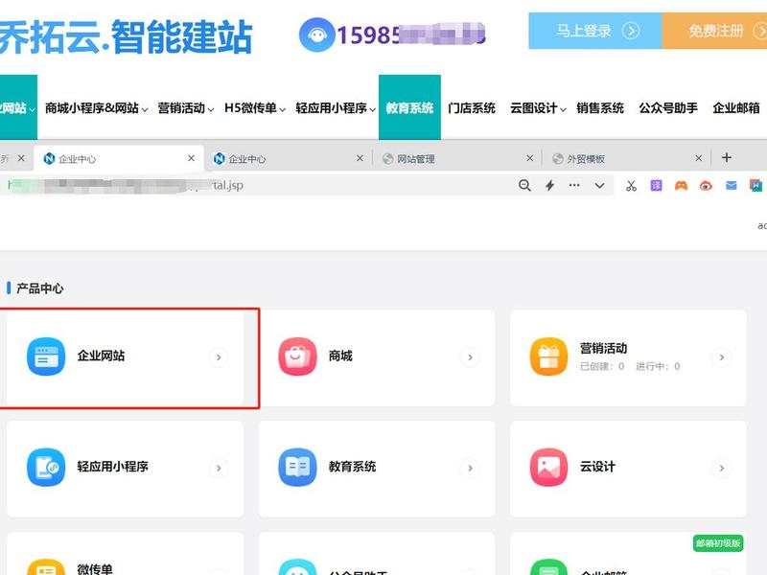Switch to the first 企业中心 browser tab

coord(118,158)
